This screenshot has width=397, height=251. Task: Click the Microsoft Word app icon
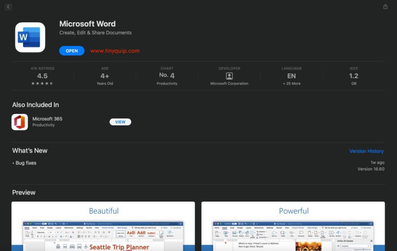point(30,37)
